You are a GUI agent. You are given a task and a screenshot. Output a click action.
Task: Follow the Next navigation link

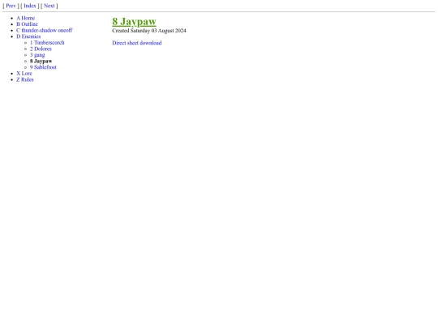pos(49,6)
